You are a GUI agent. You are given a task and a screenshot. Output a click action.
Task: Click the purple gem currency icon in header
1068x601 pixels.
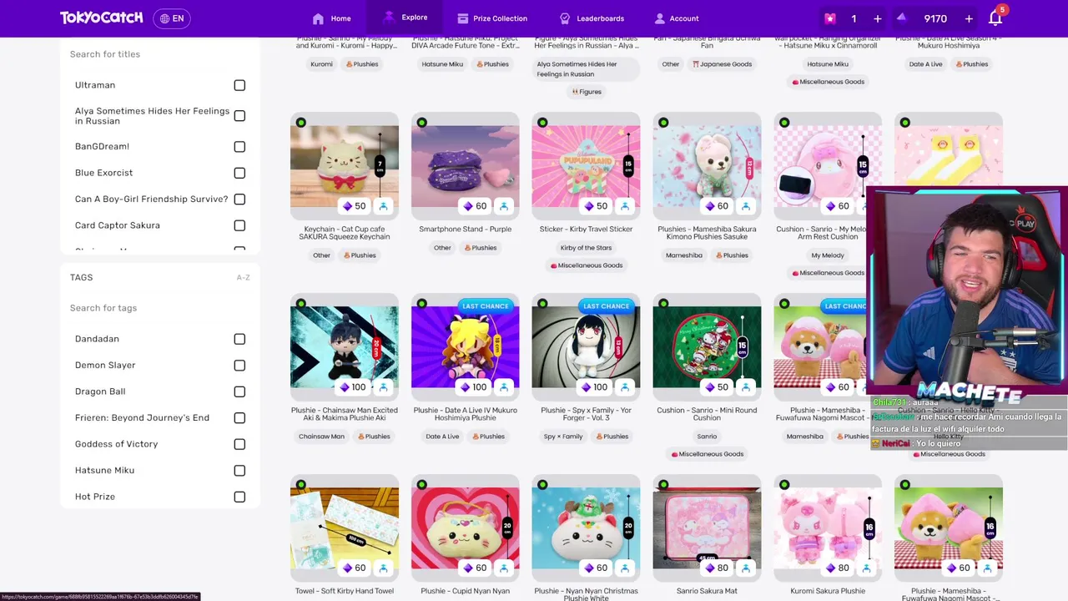(x=903, y=18)
